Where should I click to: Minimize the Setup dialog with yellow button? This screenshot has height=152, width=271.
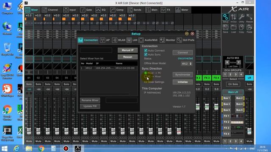[187, 34]
